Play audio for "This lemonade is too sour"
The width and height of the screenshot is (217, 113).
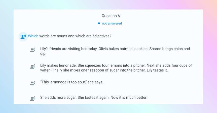pos(32,83)
